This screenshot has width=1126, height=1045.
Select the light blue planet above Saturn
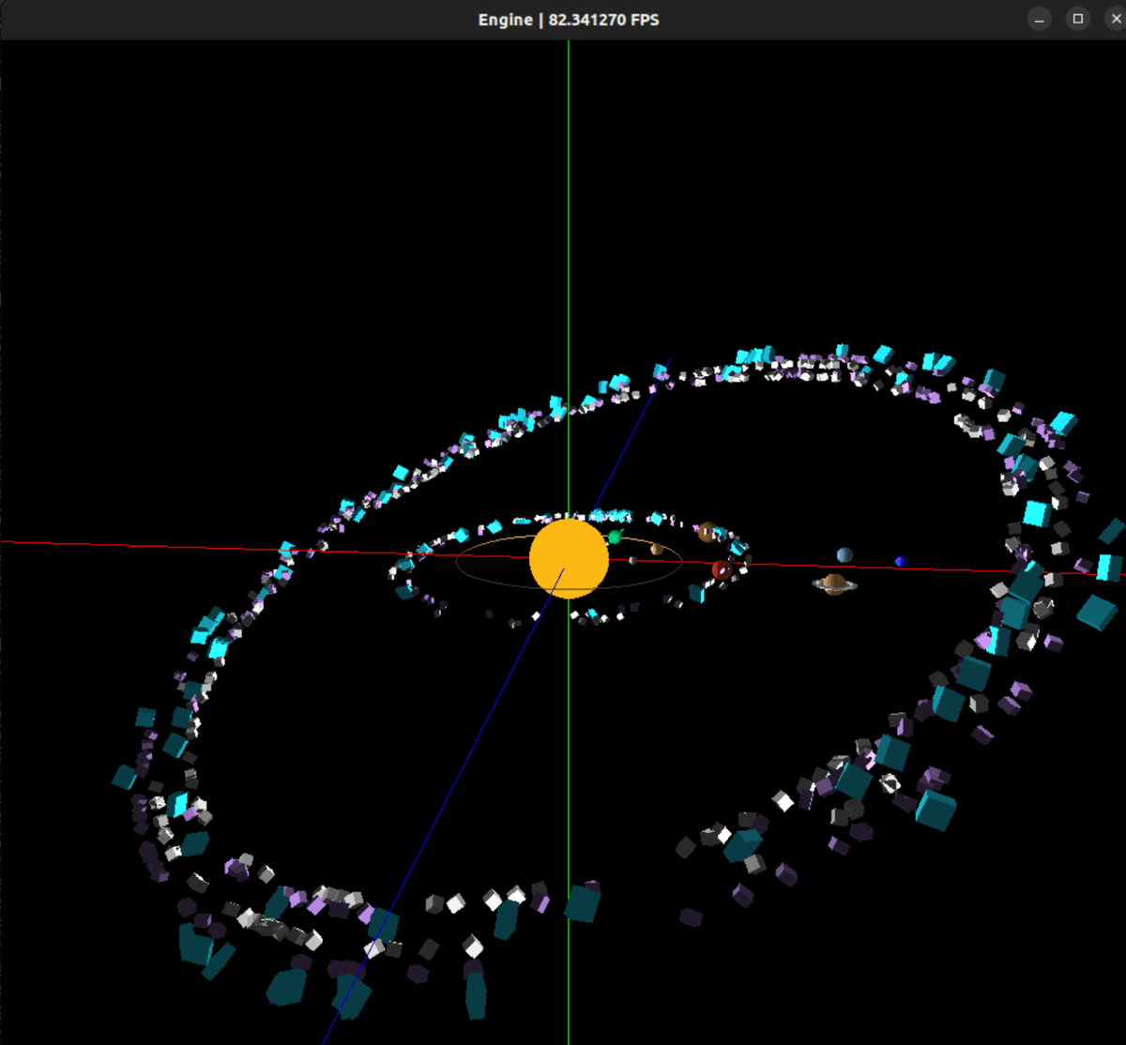844,555
